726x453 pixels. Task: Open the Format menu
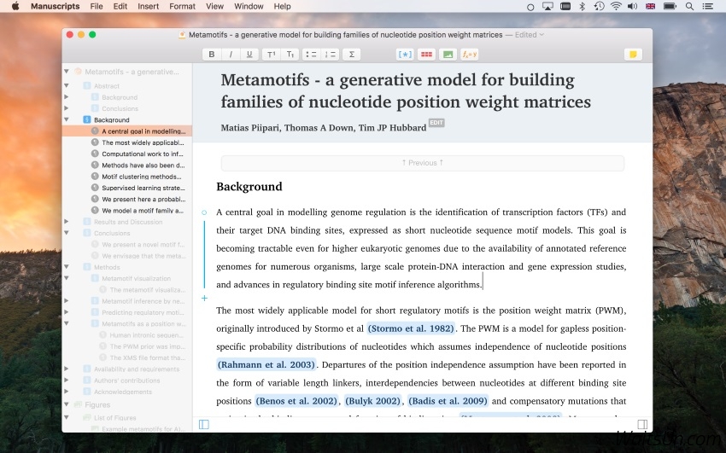coord(182,6)
